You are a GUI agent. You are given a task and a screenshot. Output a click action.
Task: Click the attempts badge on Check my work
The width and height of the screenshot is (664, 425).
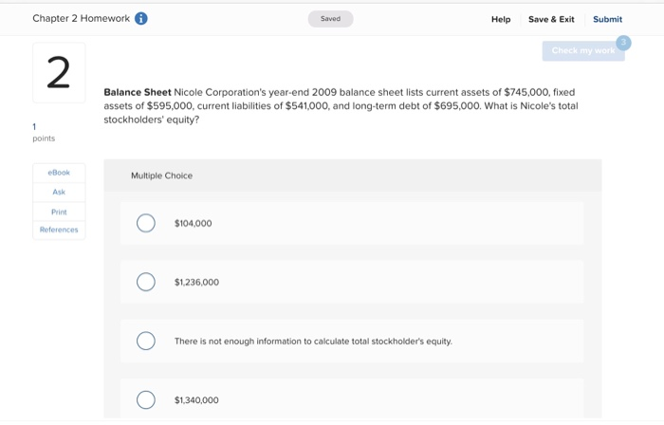point(622,42)
